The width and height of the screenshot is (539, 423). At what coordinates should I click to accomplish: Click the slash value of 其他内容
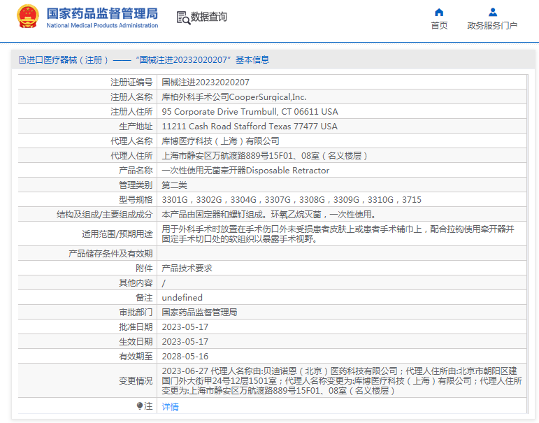click(x=164, y=283)
